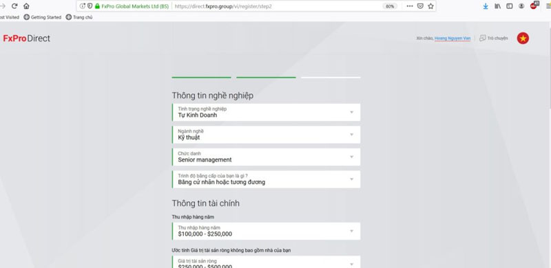Go to the browser home page icon
The height and width of the screenshot is (268, 551).
coord(26,6)
